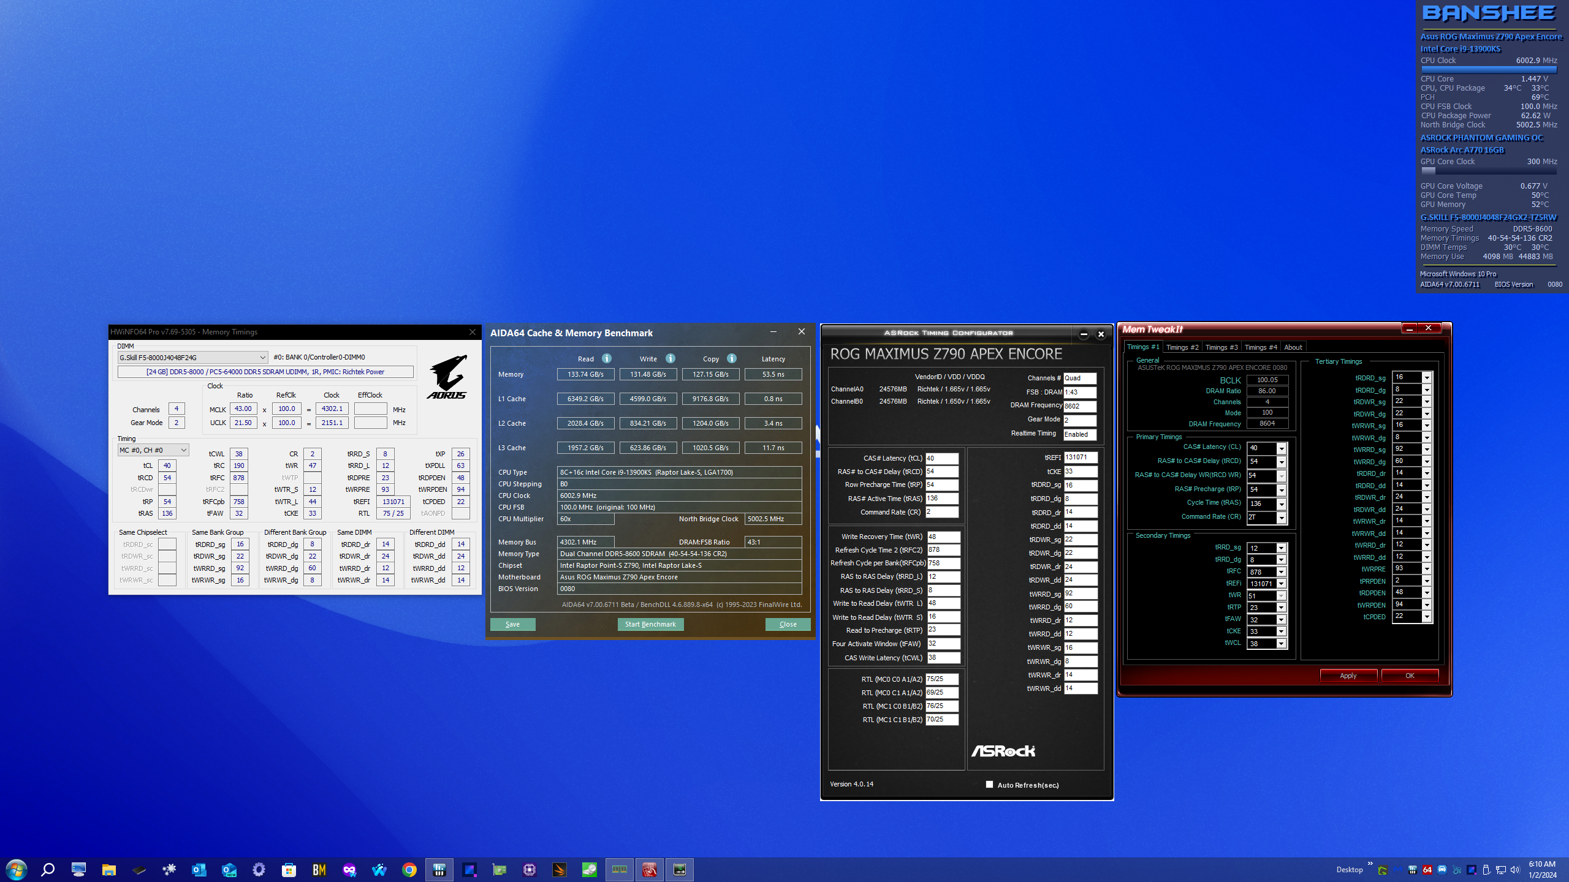Click Memory Read 133.74 GB/s result

(585, 374)
